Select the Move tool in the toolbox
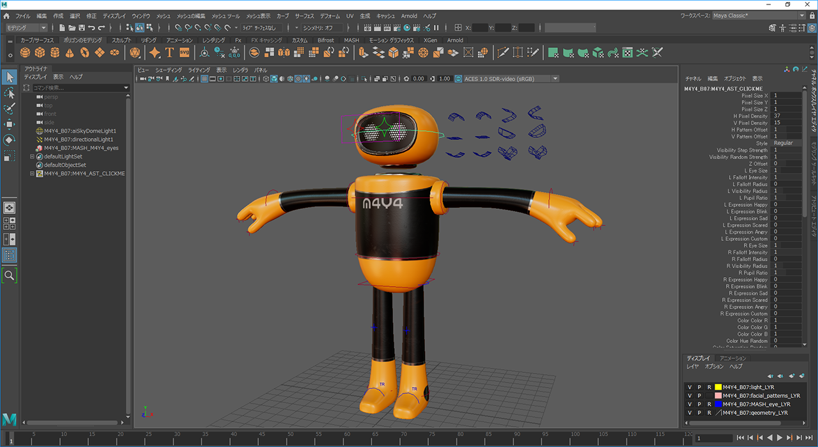 point(10,124)
